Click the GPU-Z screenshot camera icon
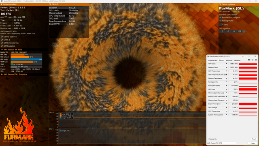The image size is (259, 146). 249,60
